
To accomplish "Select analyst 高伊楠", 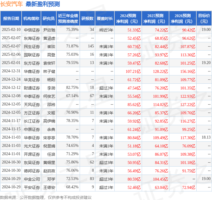I will click(x=49, y=121).
